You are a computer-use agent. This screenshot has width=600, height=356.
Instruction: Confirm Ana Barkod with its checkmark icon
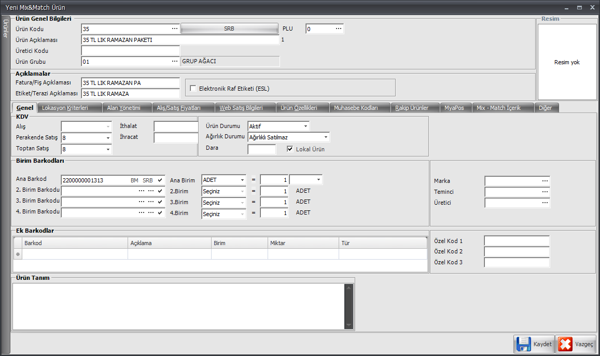pyautogui.click(x=160, y=180)
